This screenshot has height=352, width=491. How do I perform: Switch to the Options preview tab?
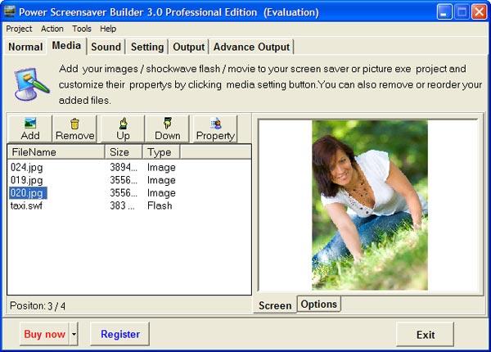[319, 304]
